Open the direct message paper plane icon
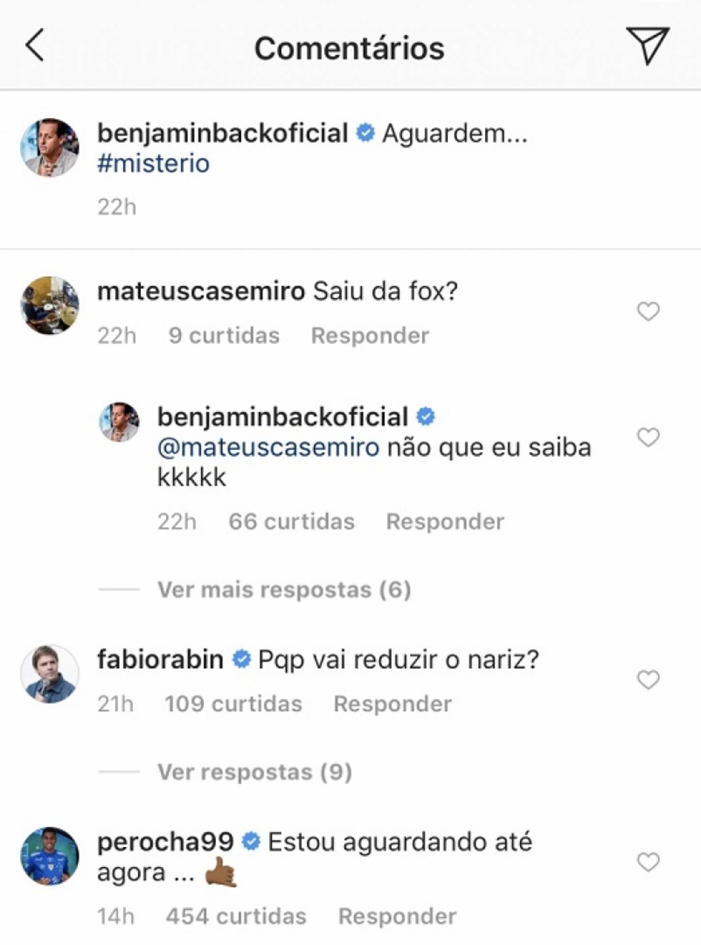Image resolution: width=701 pixels, height=945 pixels. (647, 45)
